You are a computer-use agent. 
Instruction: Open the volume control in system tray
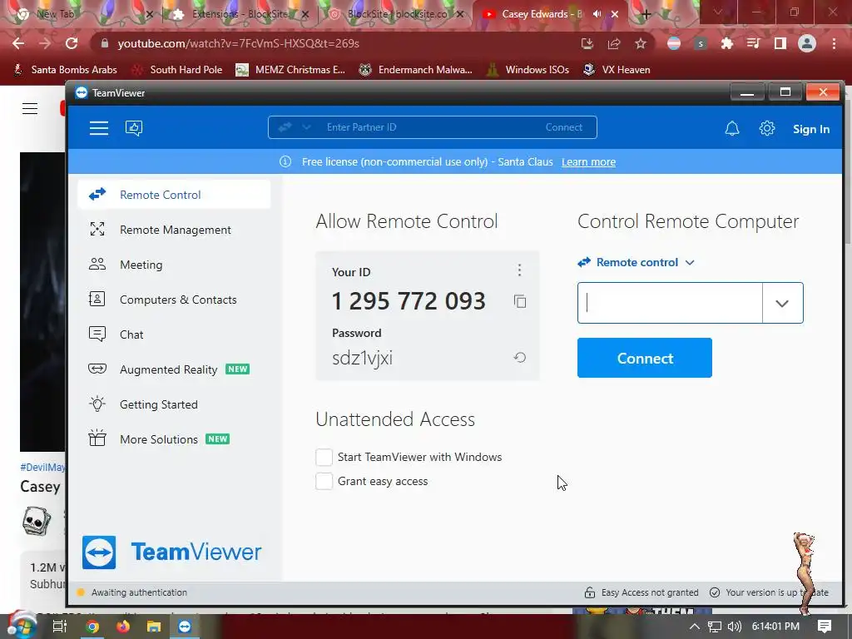(734, 627)
